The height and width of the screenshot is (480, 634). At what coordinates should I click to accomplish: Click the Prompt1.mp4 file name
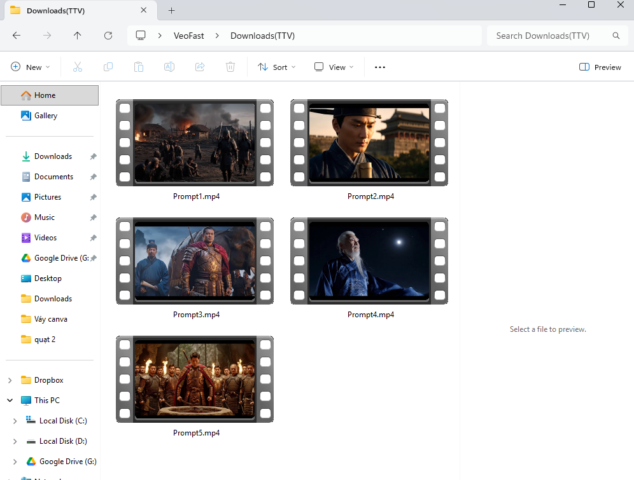(197, 196)
